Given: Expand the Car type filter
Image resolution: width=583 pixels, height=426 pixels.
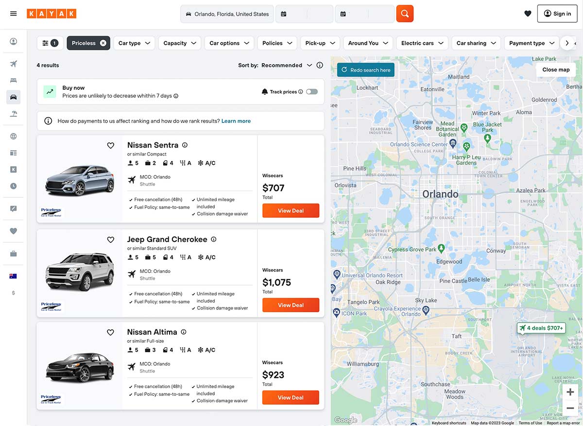Looking at the screenshot, I should tap(135, 43).
